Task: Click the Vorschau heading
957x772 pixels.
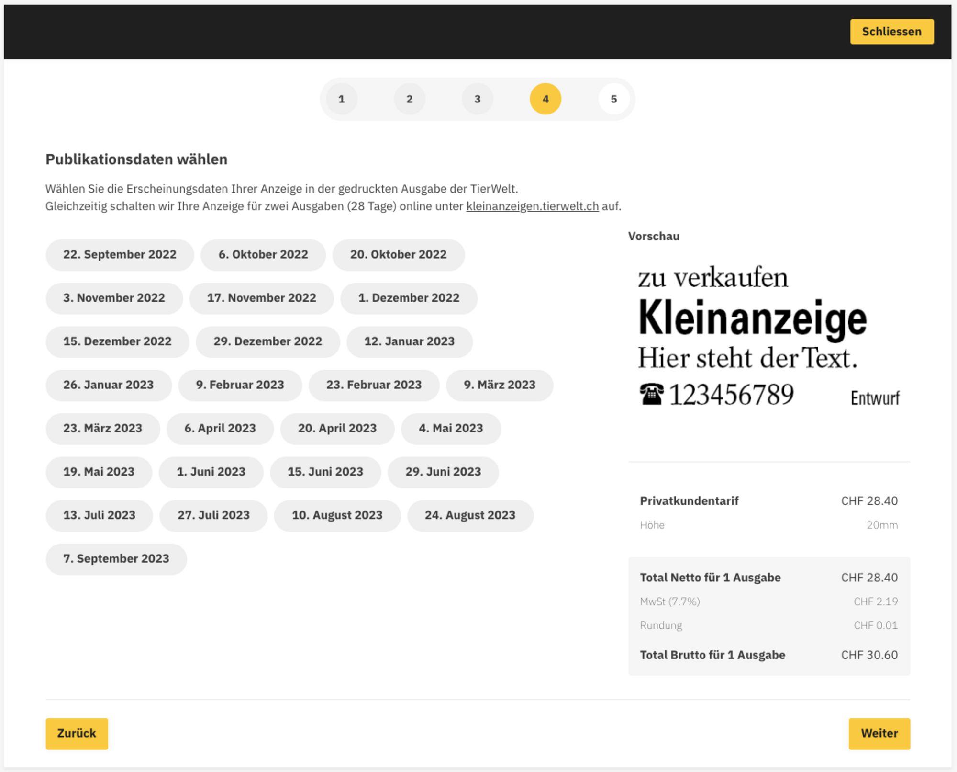Action: (654, 237)
